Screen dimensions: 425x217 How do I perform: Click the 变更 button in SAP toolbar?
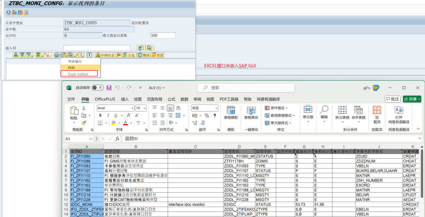pyautogui.click(x=158, y=55)
